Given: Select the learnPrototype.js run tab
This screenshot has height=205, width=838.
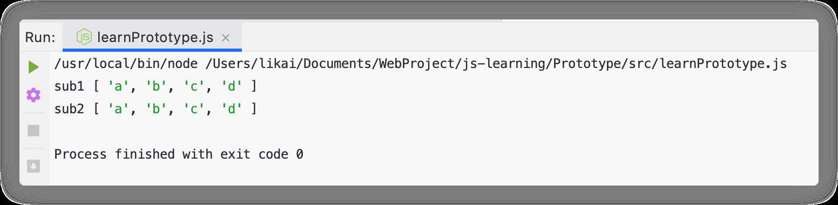Looking at the screenshot, I should click(152, 37).
